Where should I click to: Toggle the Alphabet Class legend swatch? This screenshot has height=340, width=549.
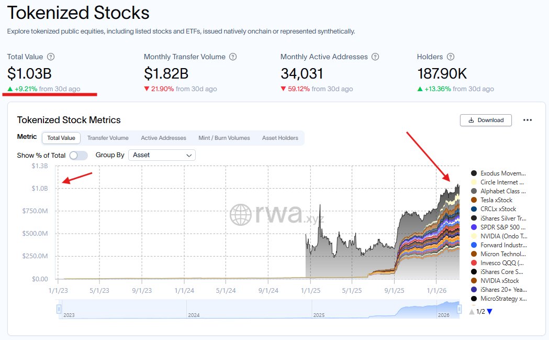(x=474, y=191)
